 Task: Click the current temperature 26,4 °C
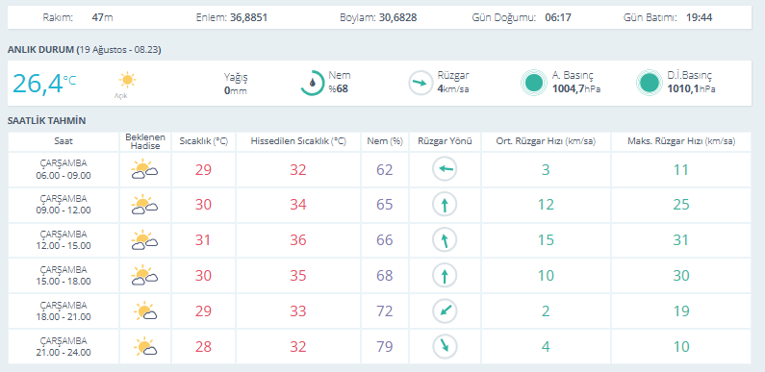(44, 83)
